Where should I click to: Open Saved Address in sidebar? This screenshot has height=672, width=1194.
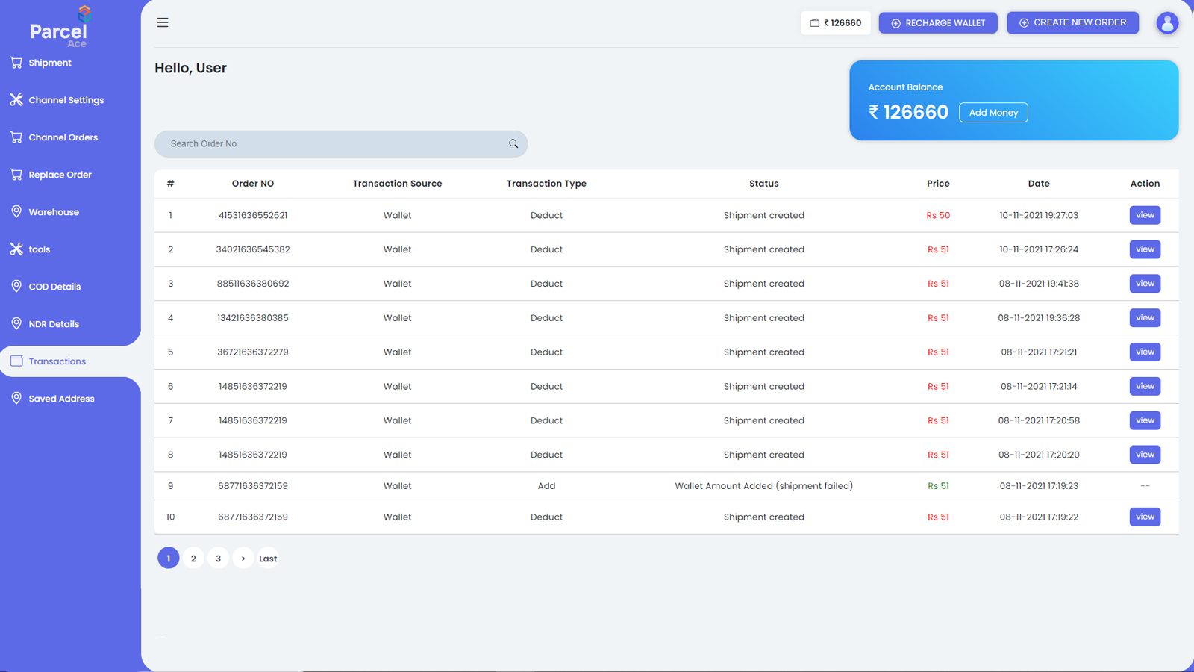coord(61,399)
